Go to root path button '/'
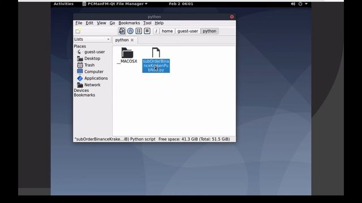The image size is (362, 203). click(156, 31)
